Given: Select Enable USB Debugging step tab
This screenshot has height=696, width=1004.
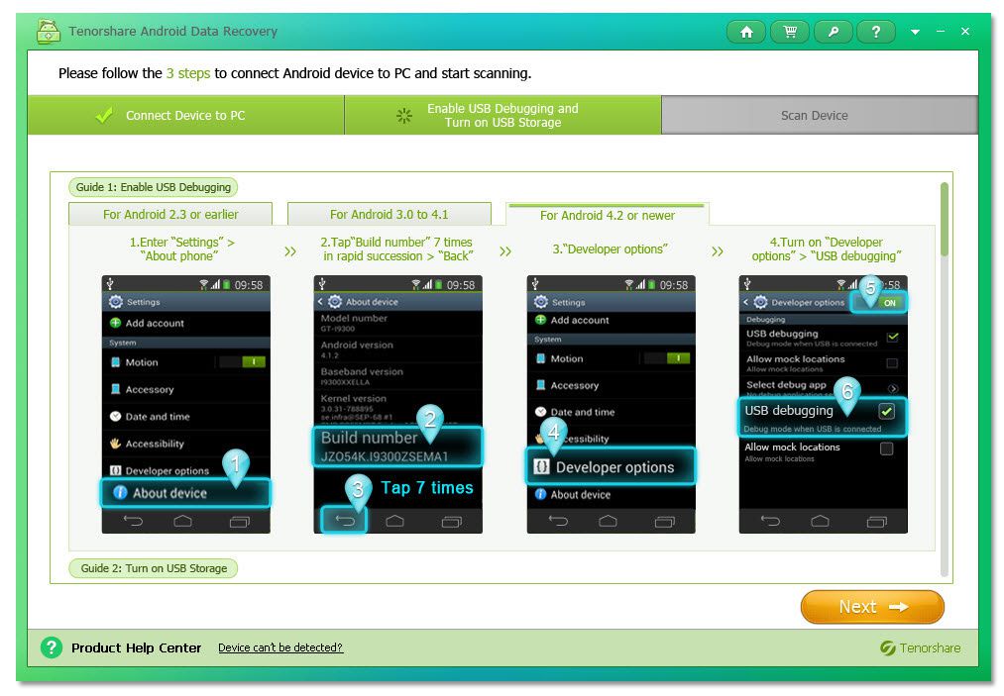Looking at the screenshot, I should coord(502,115).
